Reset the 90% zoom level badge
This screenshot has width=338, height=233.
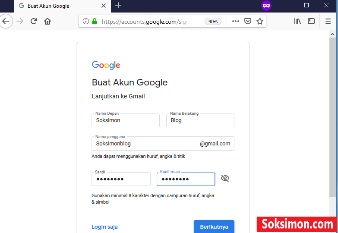(213, 22)
